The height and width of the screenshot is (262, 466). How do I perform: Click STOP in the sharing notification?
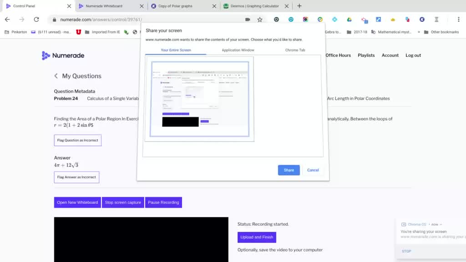tap(406, 251)
